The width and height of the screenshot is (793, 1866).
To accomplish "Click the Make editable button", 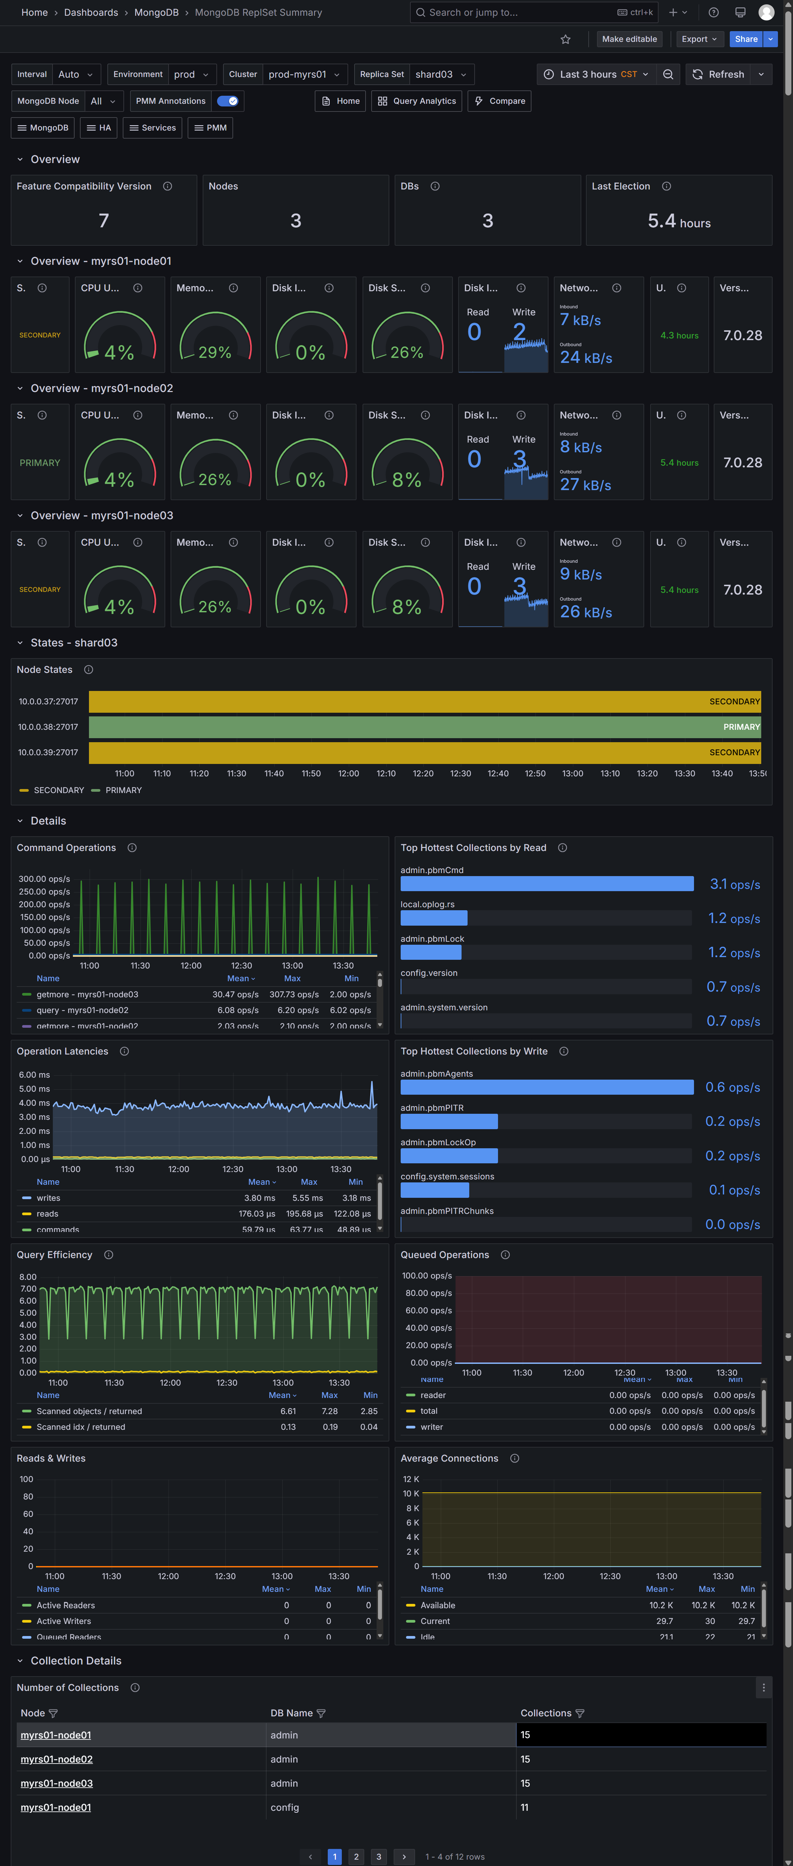I will pyautogui.click(x=629, y=39).
